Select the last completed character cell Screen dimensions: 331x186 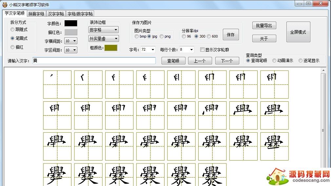pyautogui.click(x=212, y=175)
